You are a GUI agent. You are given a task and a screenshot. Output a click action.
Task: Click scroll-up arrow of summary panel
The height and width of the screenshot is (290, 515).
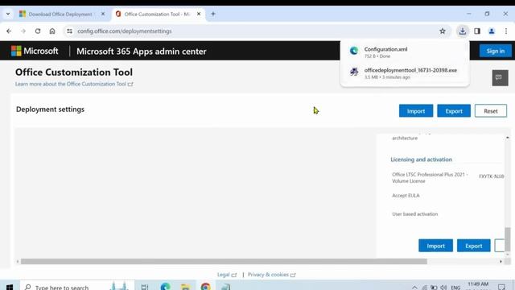click(508, 138)
